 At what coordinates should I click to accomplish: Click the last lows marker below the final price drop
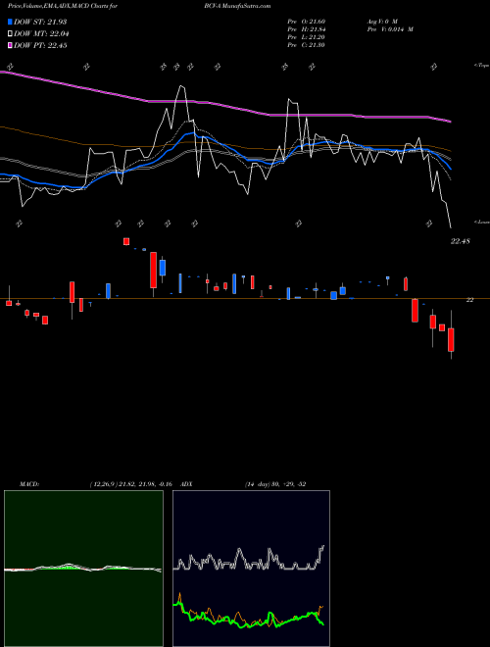(x=429, y=224)
